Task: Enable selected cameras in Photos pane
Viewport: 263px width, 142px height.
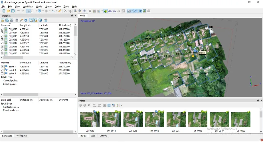Action: 80,105
